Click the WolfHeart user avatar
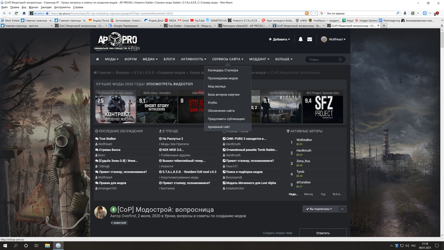The image size is (444, 250). point(324,39)
